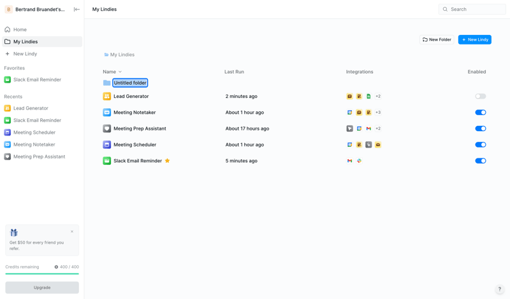Image resolution: width=510 pixels, height=299 pixels.
Task: Click Gmail integration icon on Slack Email Reminder
Action: (x=349, y=161)
